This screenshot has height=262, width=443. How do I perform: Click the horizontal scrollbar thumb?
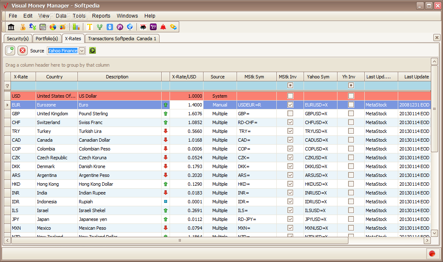click(x=180, y=240)
